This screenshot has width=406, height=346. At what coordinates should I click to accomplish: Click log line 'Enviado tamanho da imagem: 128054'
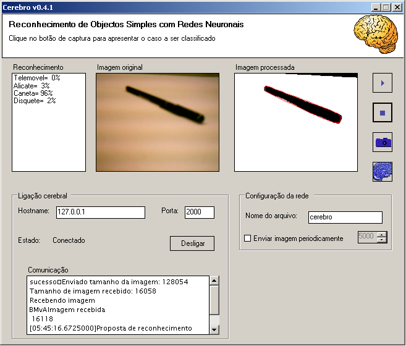[125, 282]
